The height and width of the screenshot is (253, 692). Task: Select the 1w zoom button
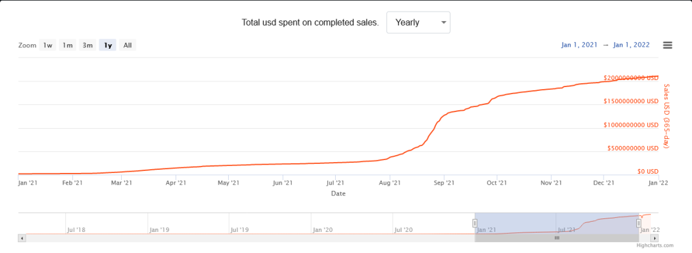(x=47, y=45)
